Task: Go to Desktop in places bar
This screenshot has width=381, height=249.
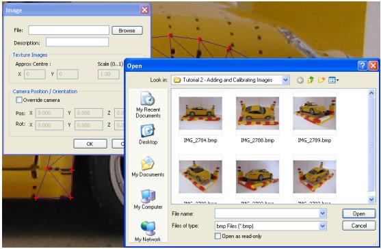Action: click(x=148, y=135)
